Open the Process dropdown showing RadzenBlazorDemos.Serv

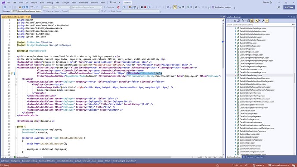point(26,11)
